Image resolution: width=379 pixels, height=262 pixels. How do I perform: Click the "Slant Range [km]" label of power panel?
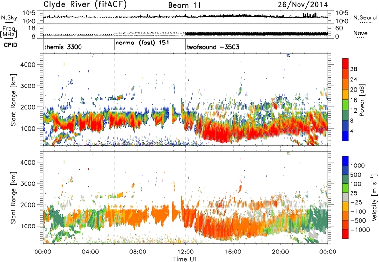click(x=13, y=100)
